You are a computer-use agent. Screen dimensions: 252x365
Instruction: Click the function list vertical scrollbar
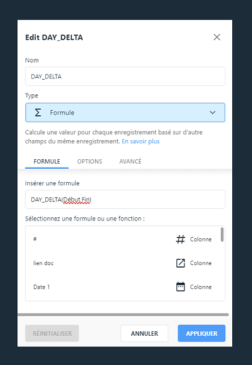click(222, 234)
